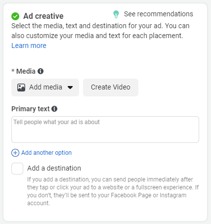Click the Primary text field label
Screen dimensions: 211x224
(x=31, y=109)
